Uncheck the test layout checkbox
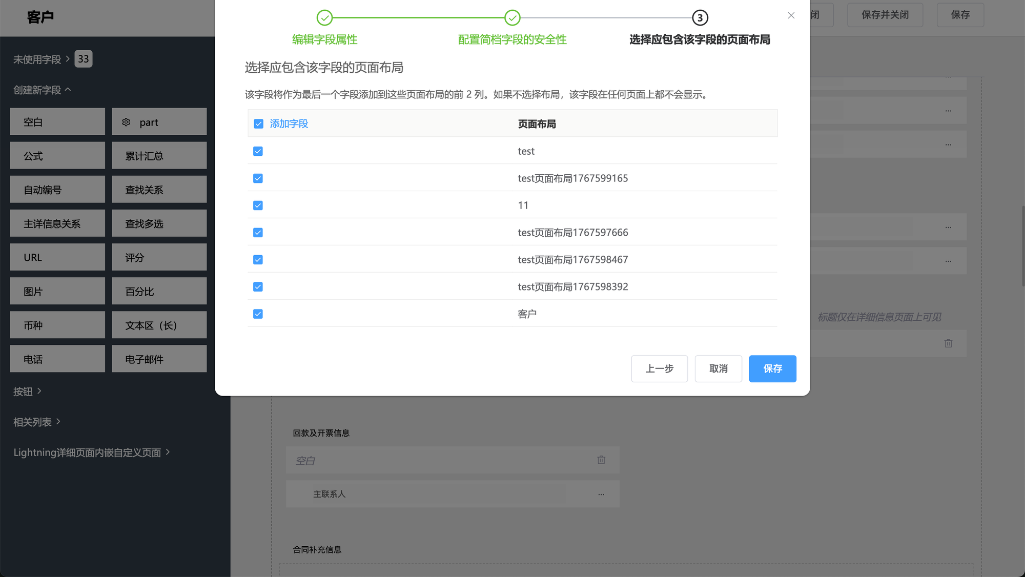The height and width of the screenshot is (577, 1025). [x=258, y=151]
